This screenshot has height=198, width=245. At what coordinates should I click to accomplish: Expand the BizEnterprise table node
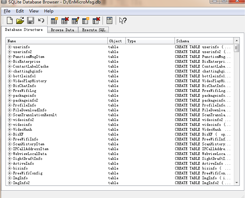[9, 61]
